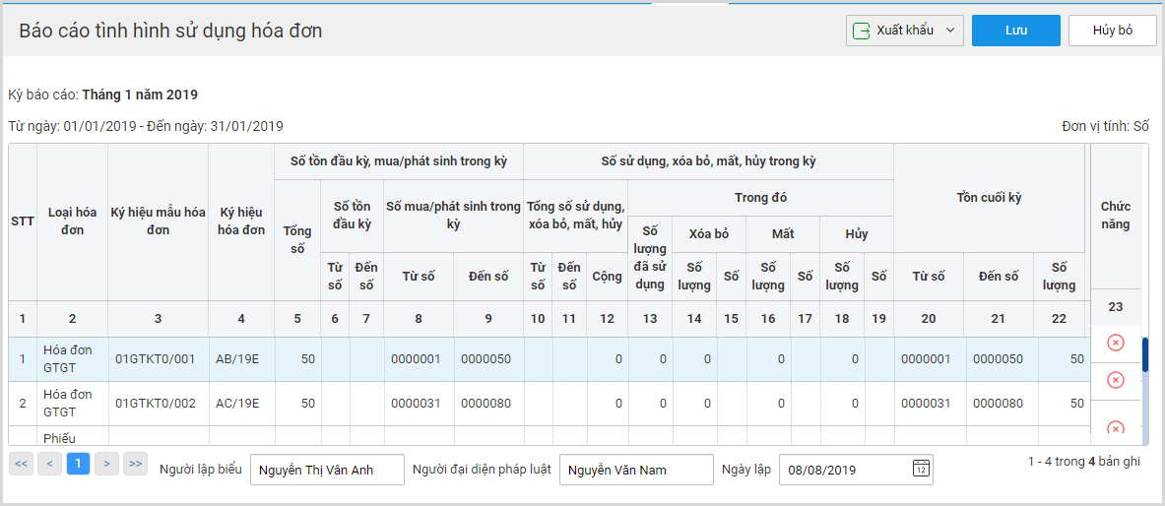The image size is (1165, 506).
Task: Click the Ngày lập date field
Action: tap(856, 470)
